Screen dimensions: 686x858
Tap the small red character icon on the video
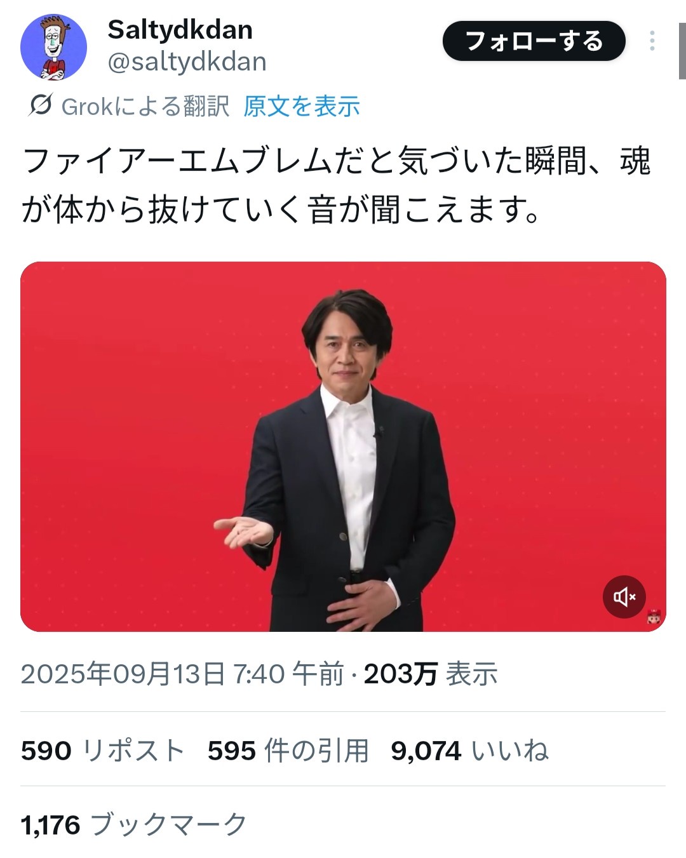(x=654, y=616)
